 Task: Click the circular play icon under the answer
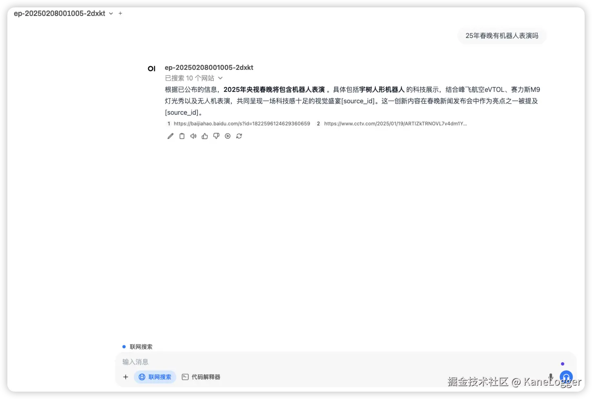coord(227,136)
